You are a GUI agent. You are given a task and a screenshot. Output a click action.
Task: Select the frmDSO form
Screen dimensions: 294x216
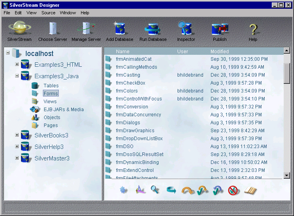(x=124, y=146)
